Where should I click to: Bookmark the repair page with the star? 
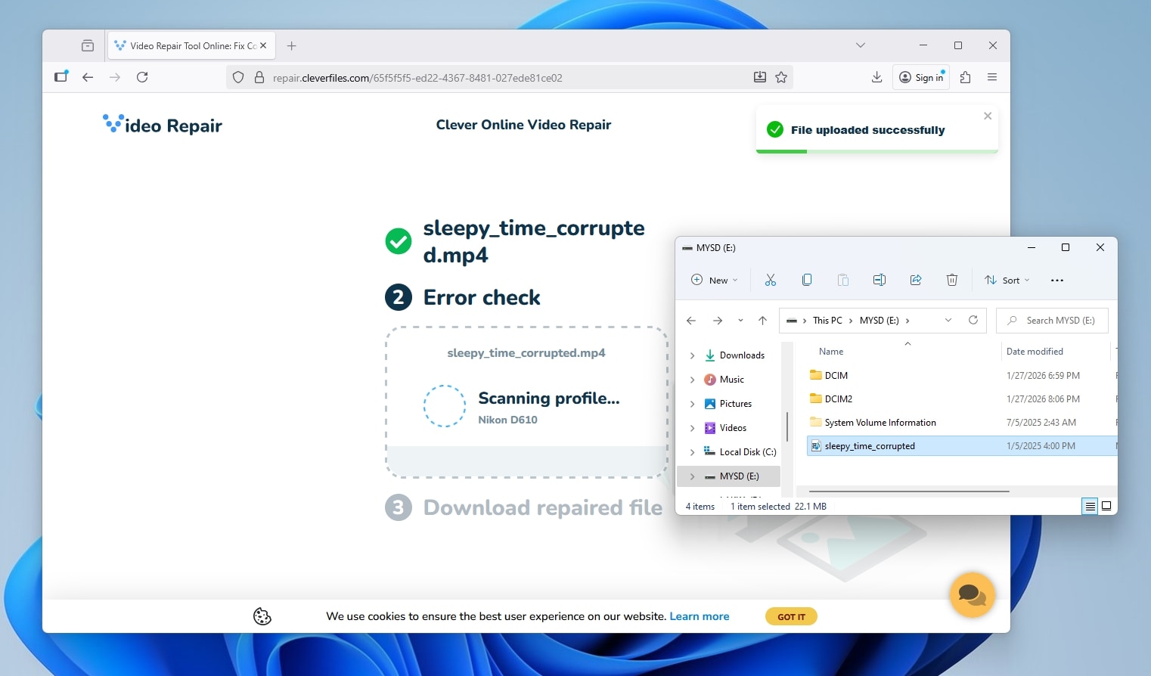click(781, 76)
